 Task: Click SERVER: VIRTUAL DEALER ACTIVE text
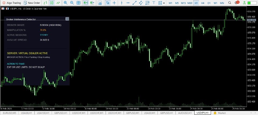pos(27,53)
